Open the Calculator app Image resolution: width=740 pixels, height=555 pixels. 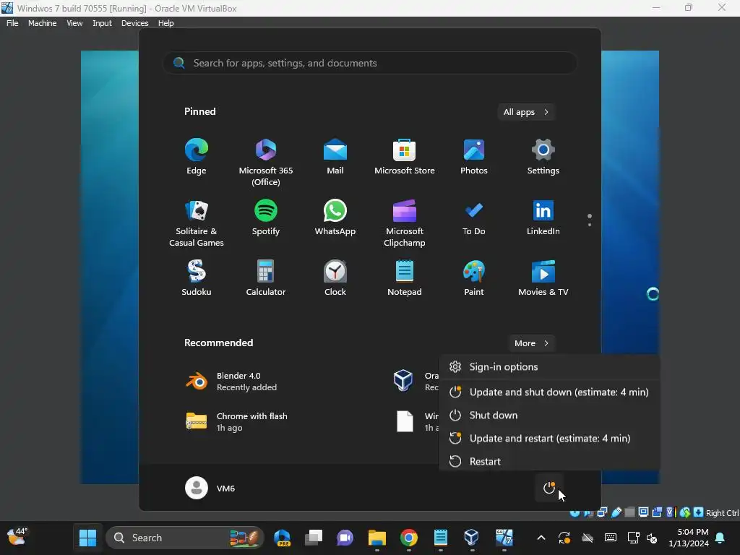click(266, 278)
